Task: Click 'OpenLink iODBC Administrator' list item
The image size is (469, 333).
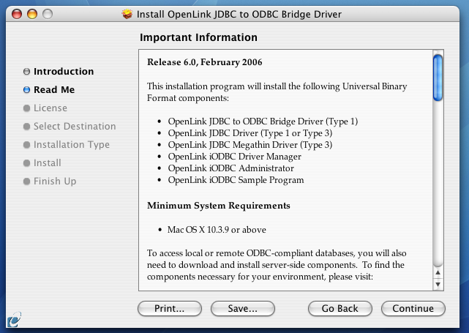Action: (x=231, y=168)
